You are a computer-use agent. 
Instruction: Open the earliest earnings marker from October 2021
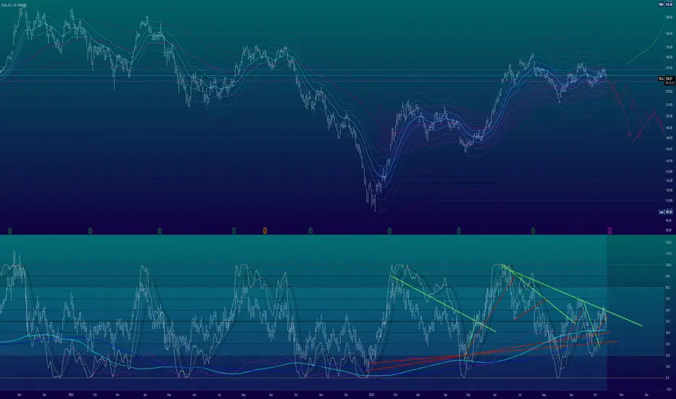point(10,231)
